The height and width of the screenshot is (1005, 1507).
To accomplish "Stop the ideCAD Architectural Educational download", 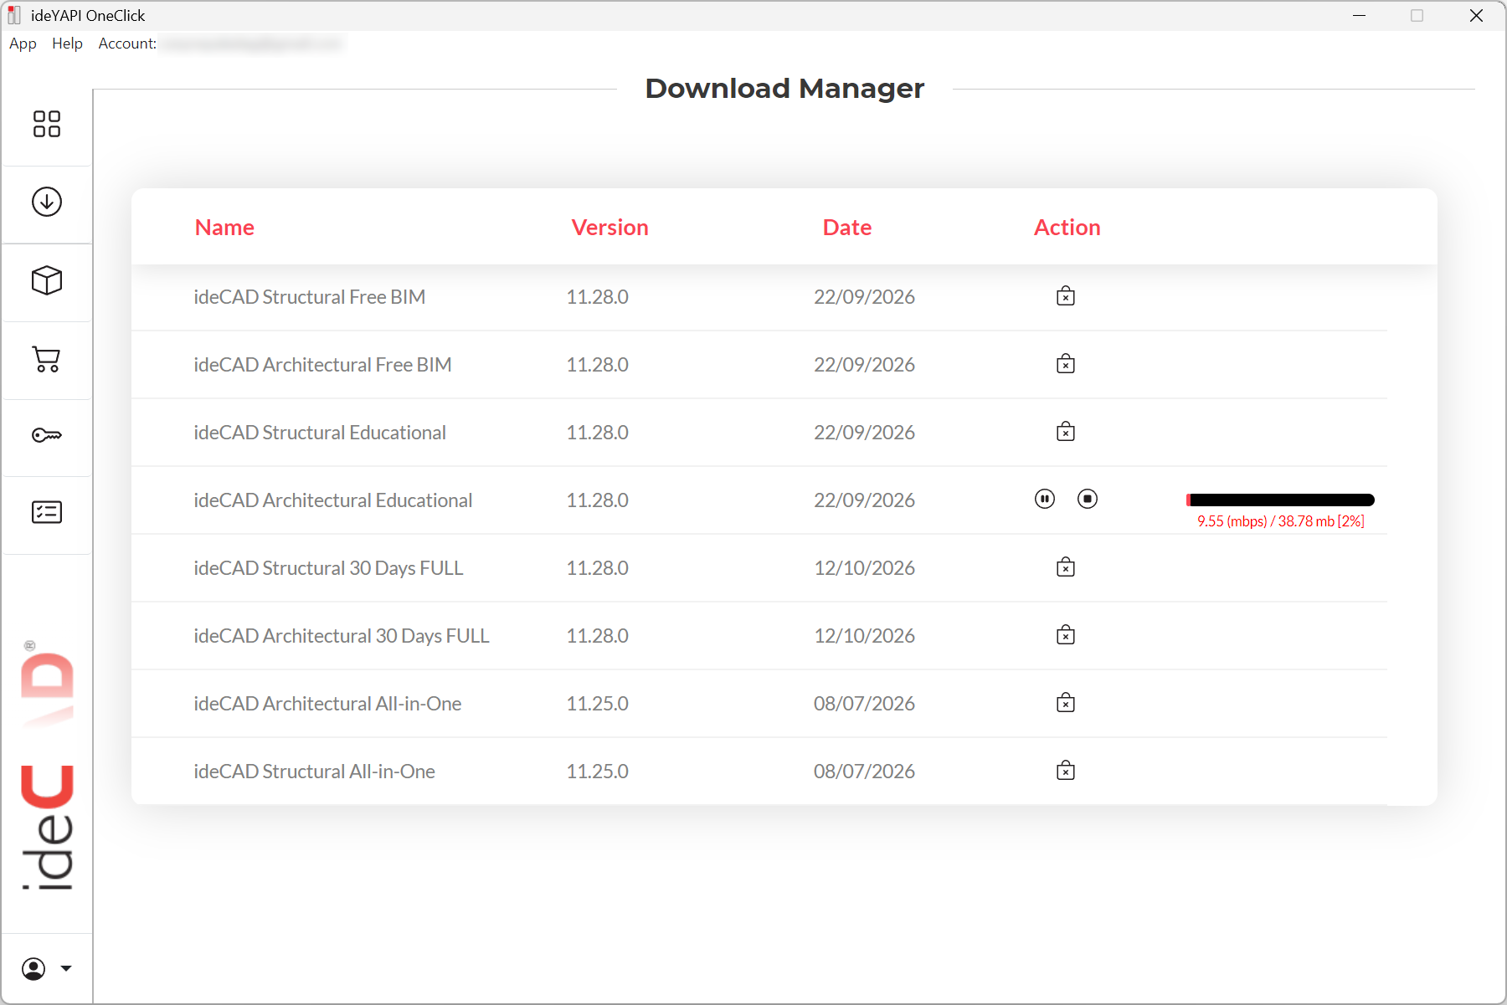I will point(1088,499).
